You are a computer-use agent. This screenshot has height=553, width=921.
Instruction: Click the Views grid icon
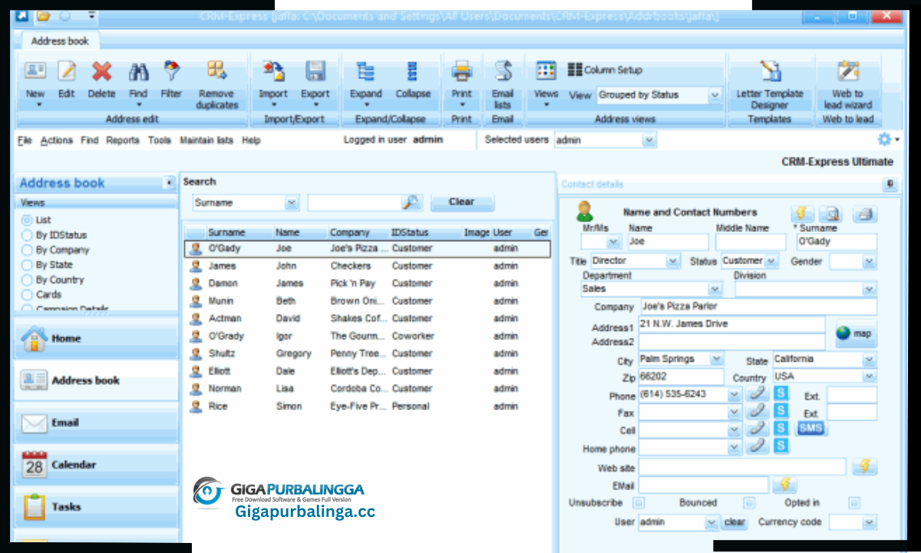pyautogui.click(x=546, y=71)
